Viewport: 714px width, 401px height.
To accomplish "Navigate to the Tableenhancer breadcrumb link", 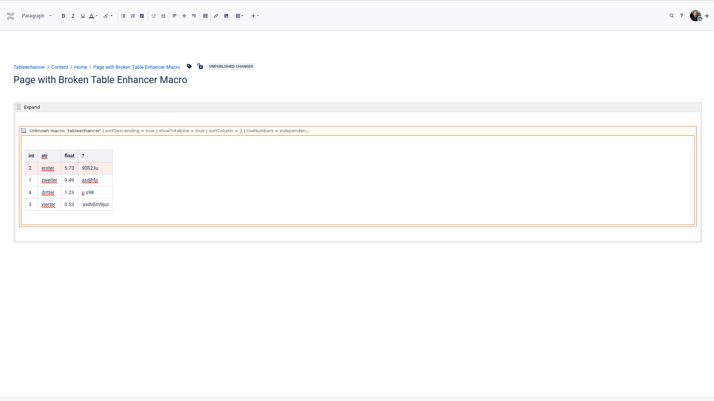I will (x=29, y=67).
